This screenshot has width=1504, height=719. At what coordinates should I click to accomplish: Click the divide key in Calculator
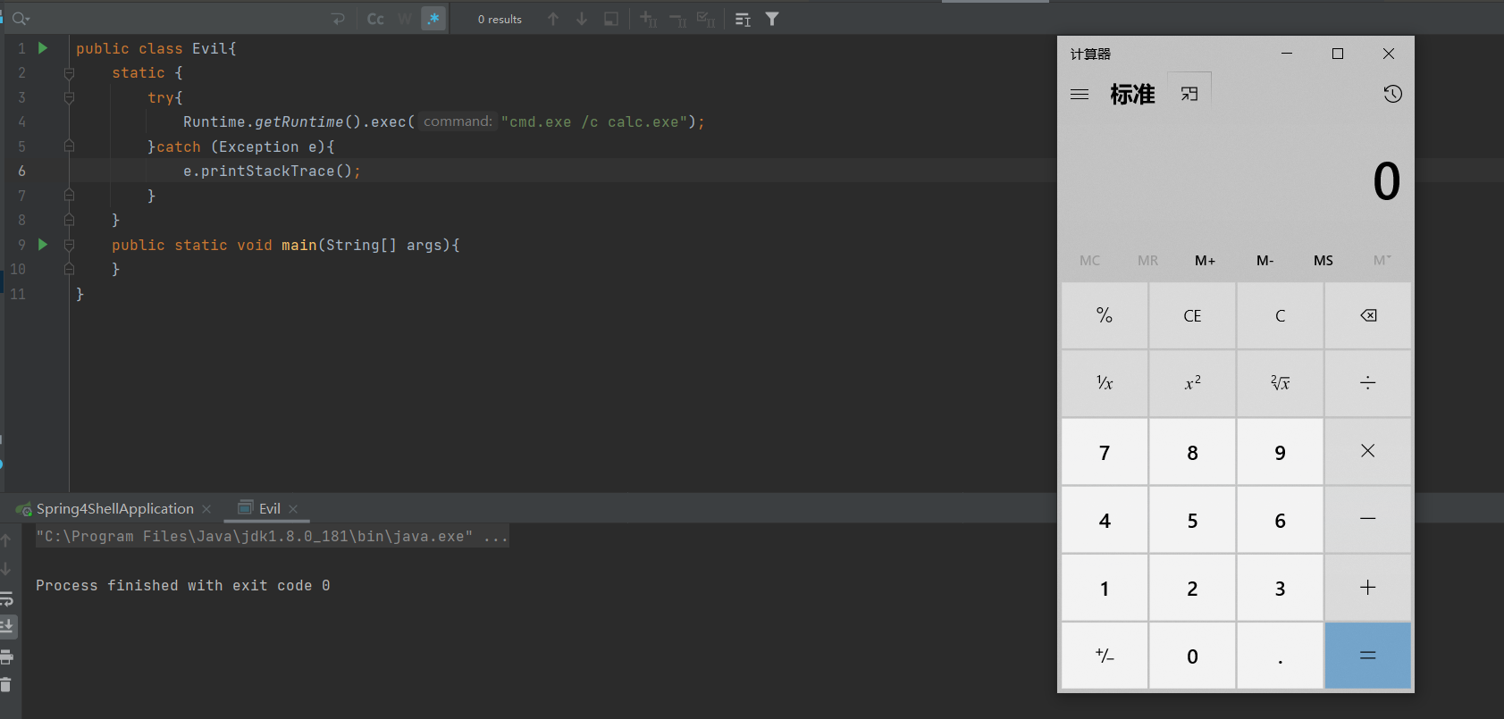1368,383
